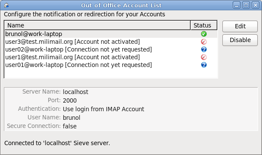Click the blue question icon for user02@work-laptop
262x155 pixels.
[203, 49]
